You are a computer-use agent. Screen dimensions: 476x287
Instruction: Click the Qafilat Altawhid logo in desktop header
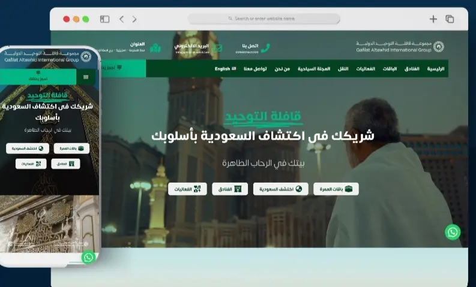[x=400, y=46]
